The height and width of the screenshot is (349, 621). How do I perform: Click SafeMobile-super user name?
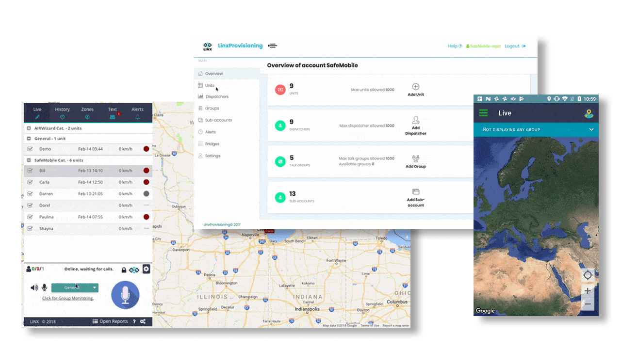click(483, 46)
